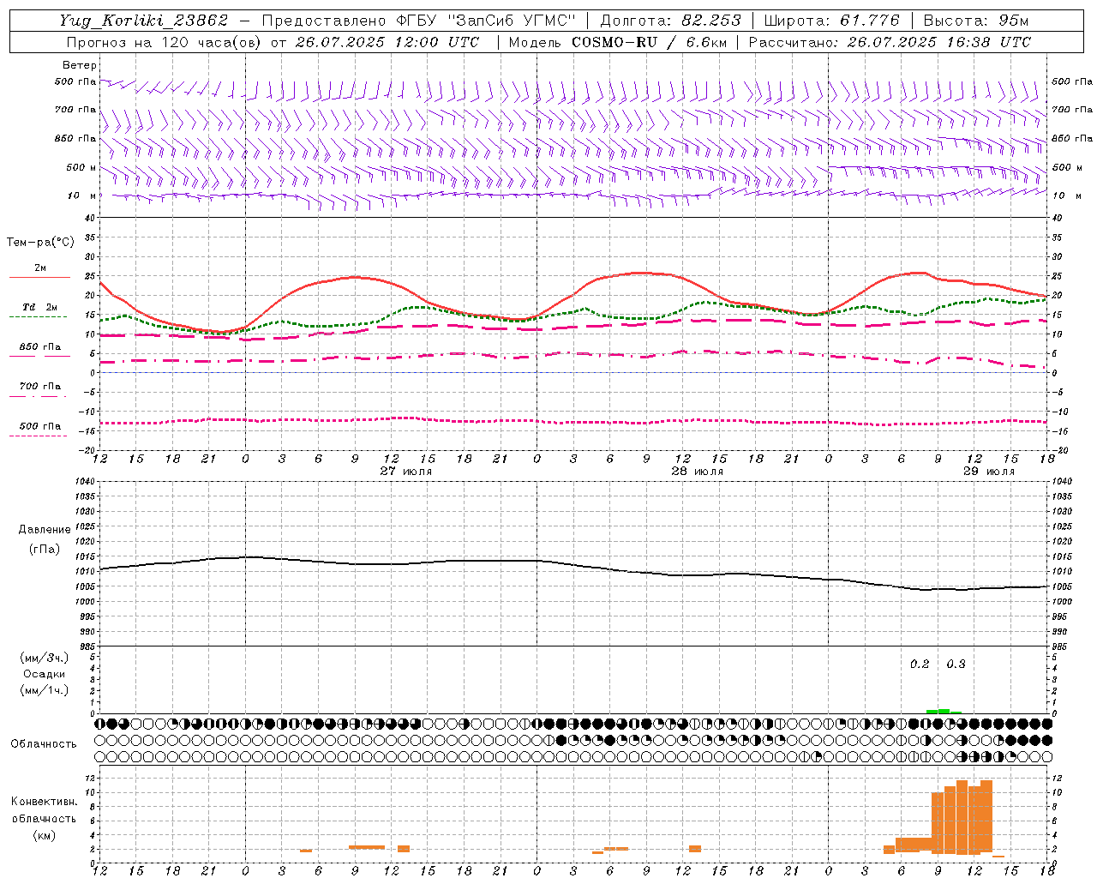The width and height of the screenshot is (1097, 878).
Task: Click red solid line sample under '2м' legend
Action: 39,278
